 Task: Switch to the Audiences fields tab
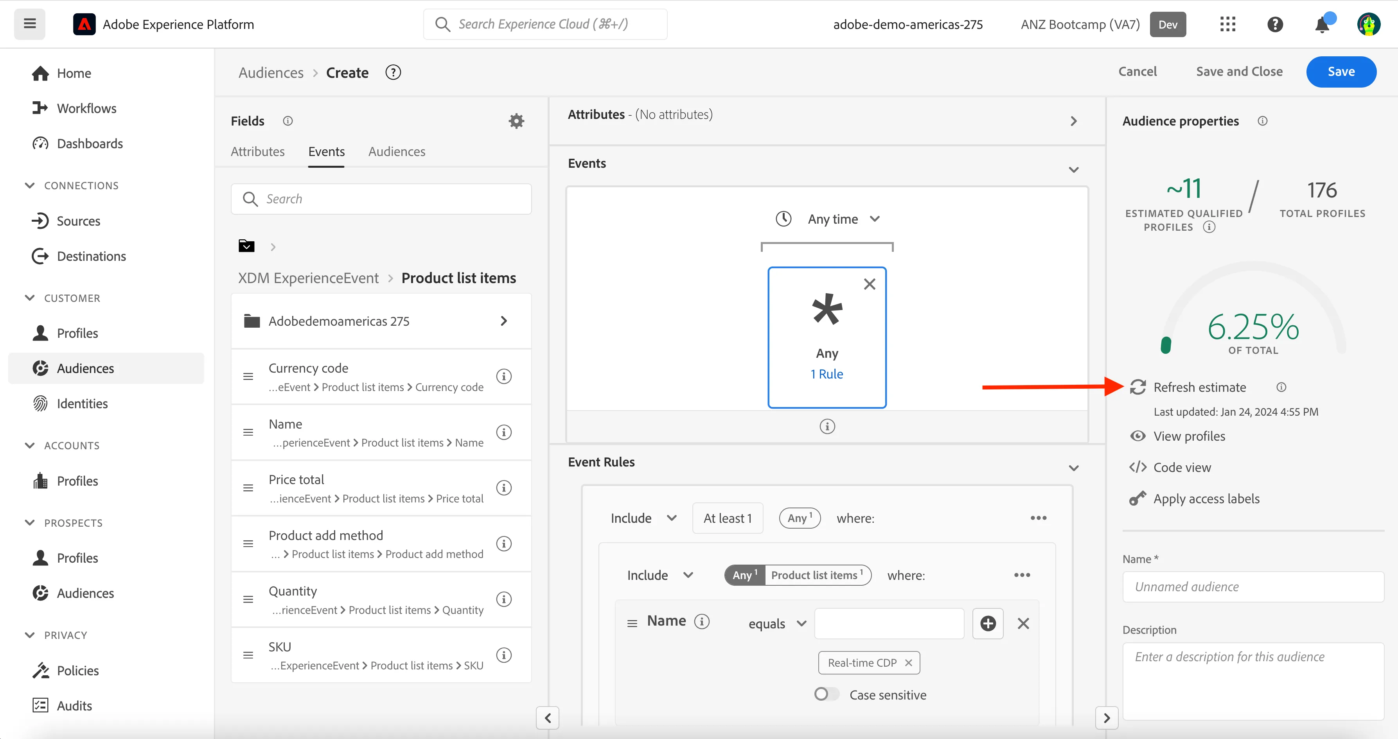point(396,151)
